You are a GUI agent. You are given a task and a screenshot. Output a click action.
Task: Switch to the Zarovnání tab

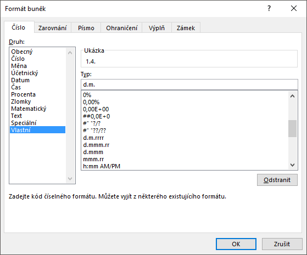tap(53, 28)
